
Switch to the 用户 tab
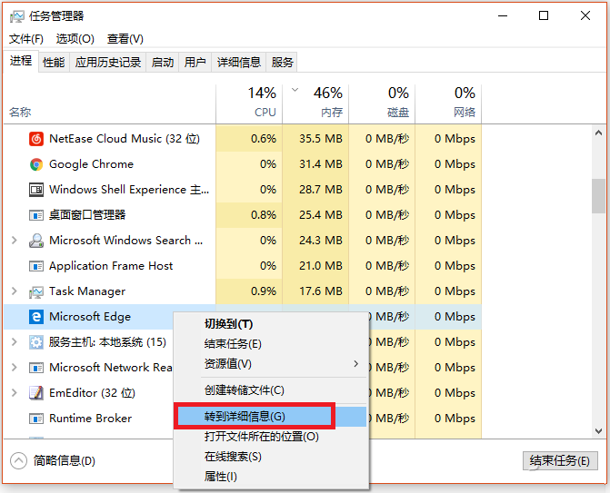195,62
